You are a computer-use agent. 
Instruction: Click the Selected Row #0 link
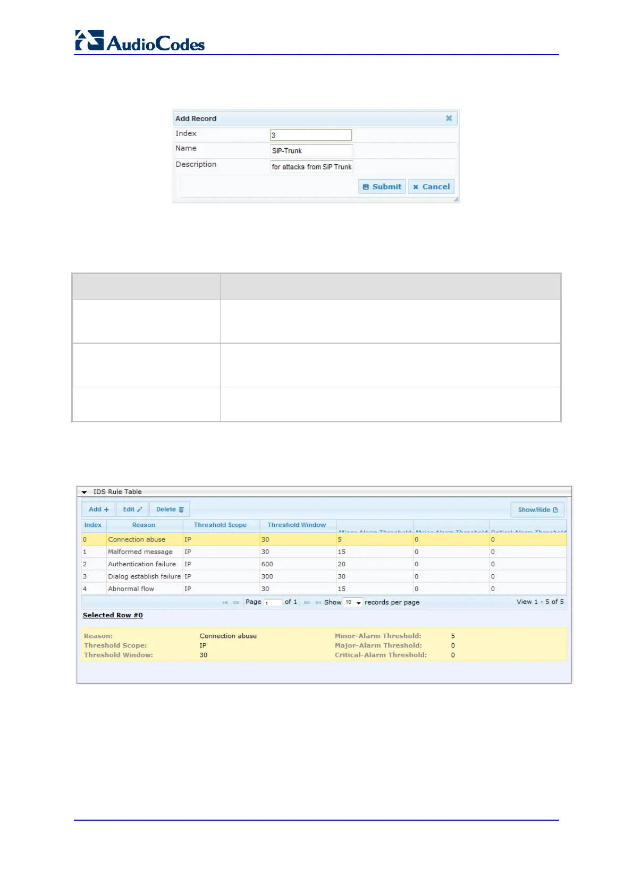[113, 615]
